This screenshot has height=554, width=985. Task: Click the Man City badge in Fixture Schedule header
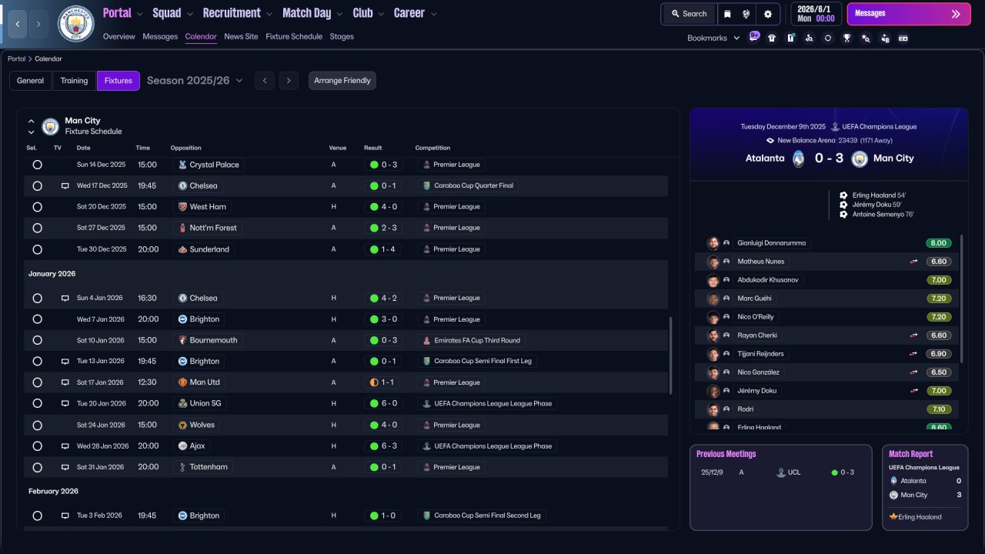tap(50, 126)
